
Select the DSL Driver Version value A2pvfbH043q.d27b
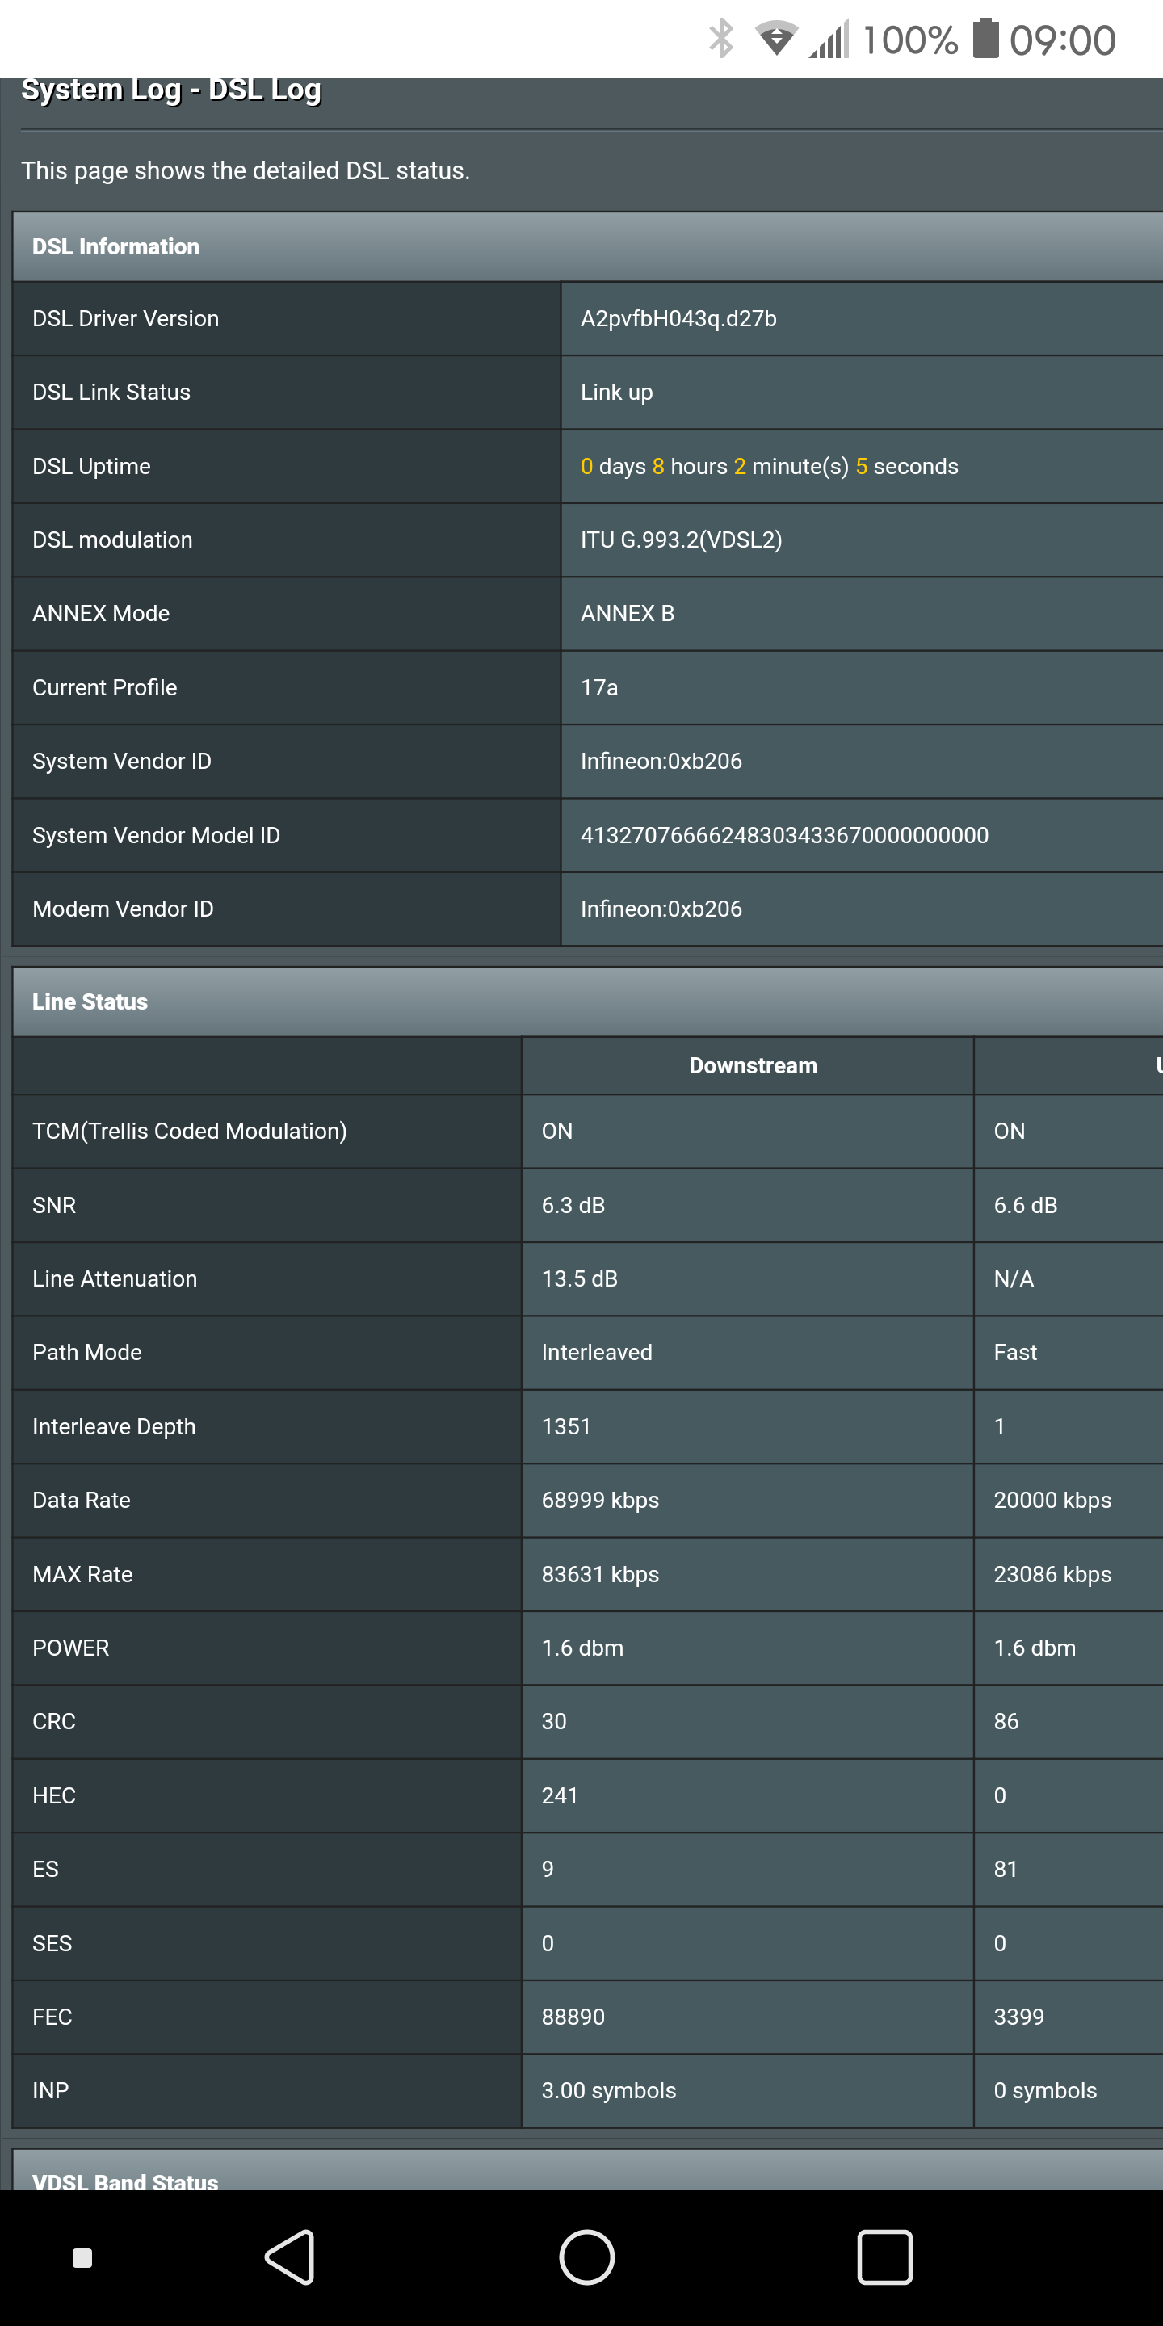pyautogui.click(x=678, y=319)
